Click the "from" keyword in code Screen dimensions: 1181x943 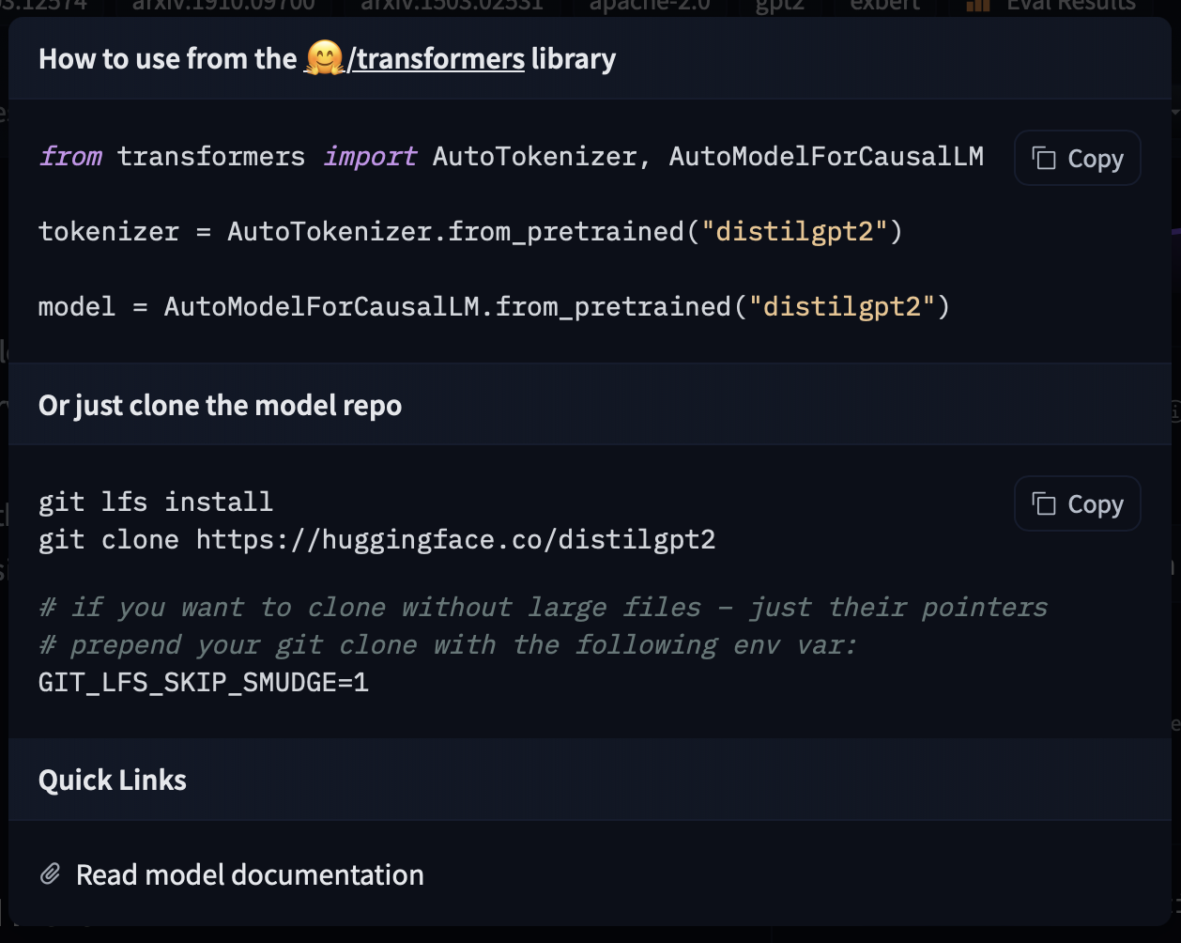[x=70, y=156]
